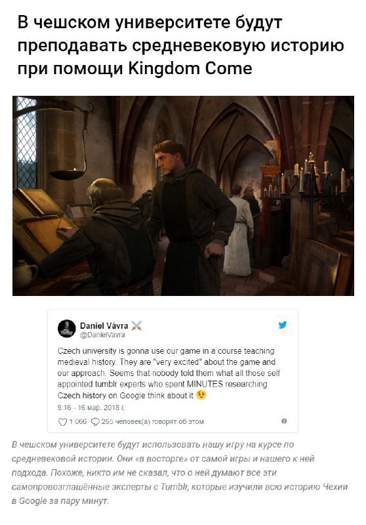366x525 pixels.
Task: Click the 1 066 likes count
Action: click(x=77, y=421)
